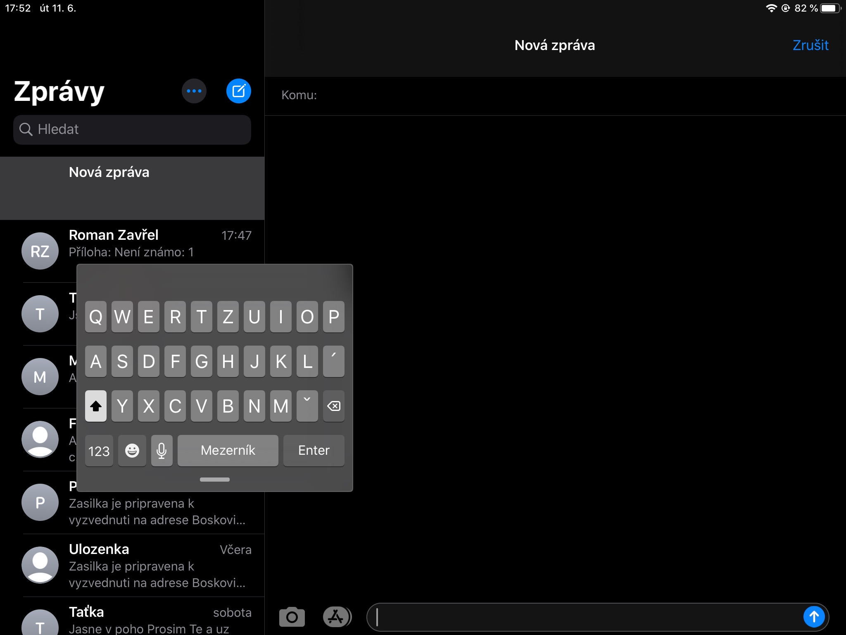This screenshot has height=635, width=846.
Task: Open the App Store apps drawer icon
Action: [337, 617]
